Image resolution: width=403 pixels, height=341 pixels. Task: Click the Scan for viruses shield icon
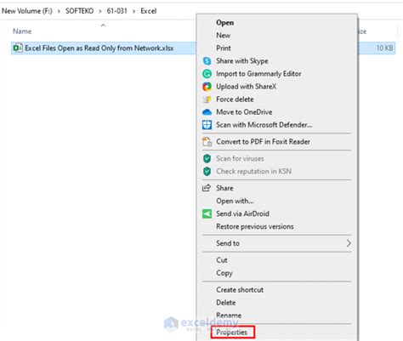207,158
